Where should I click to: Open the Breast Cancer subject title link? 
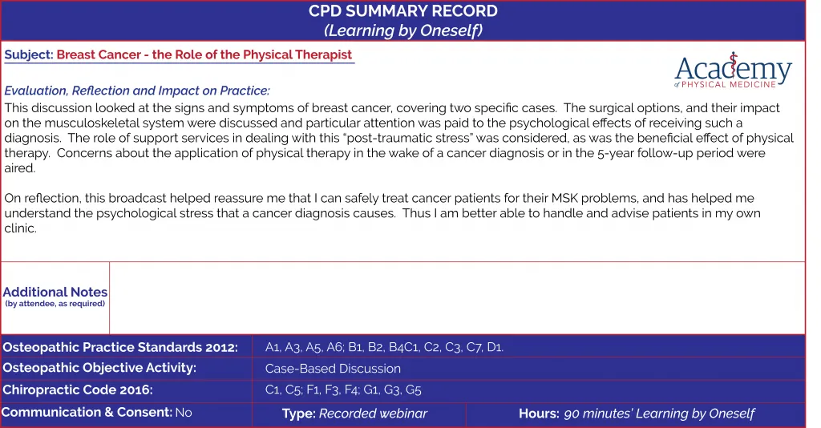[204, 55]
